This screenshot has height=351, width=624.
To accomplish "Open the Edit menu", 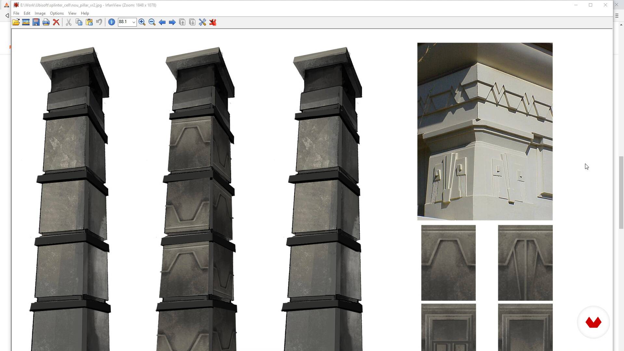I will (x=27, y=13).
